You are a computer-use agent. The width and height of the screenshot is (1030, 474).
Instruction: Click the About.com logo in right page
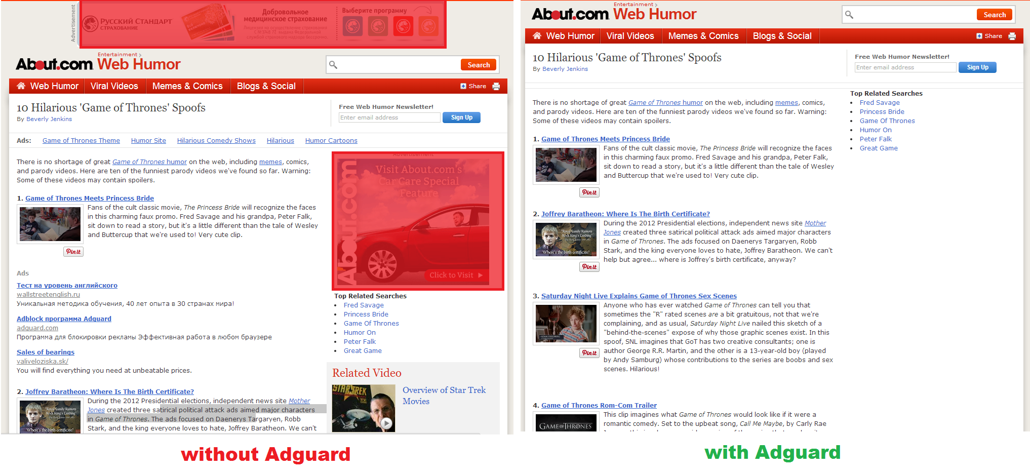(570, 14)
